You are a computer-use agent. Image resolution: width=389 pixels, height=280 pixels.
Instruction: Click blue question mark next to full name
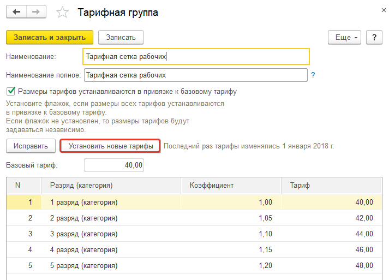(x=313, y=75)
